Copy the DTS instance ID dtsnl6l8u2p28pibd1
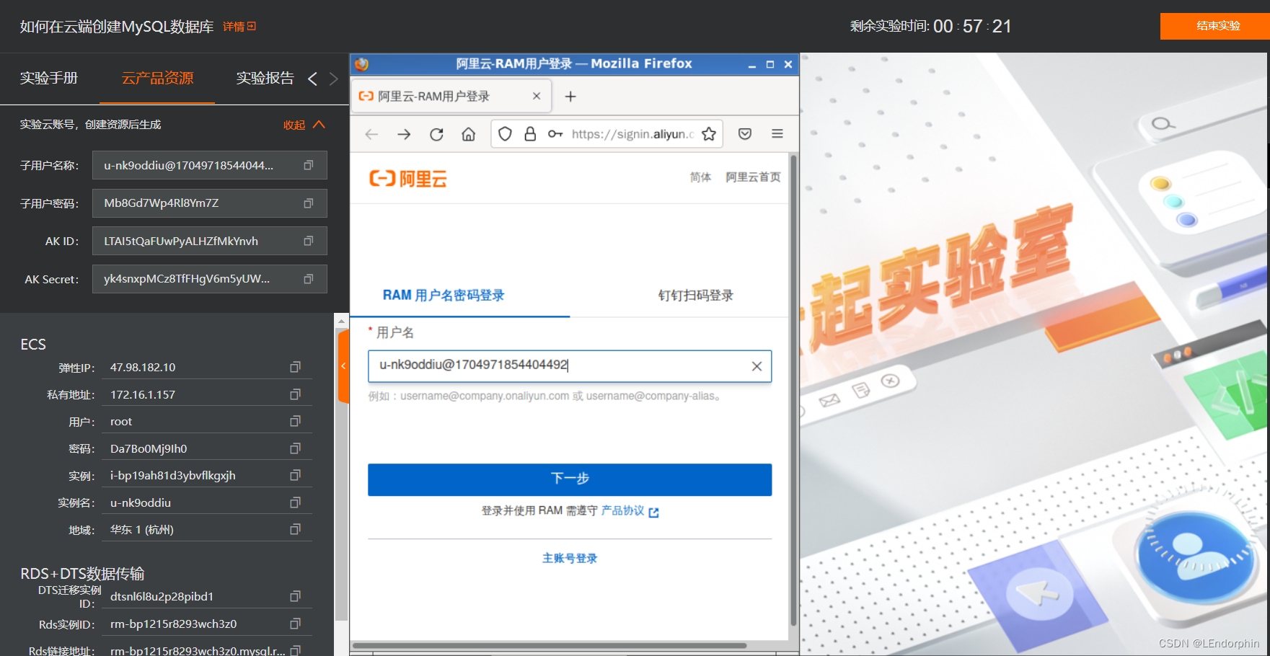 pyautogui.click(x=295, y=596)
